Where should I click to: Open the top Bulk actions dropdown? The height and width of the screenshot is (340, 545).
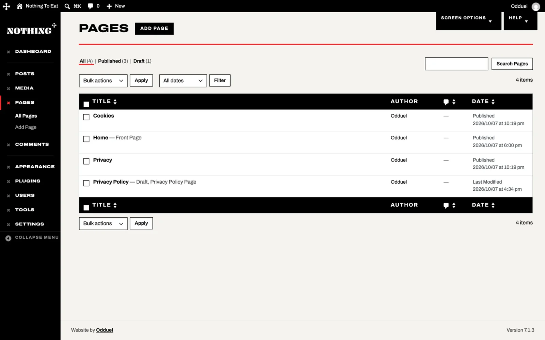click(103, 81)
